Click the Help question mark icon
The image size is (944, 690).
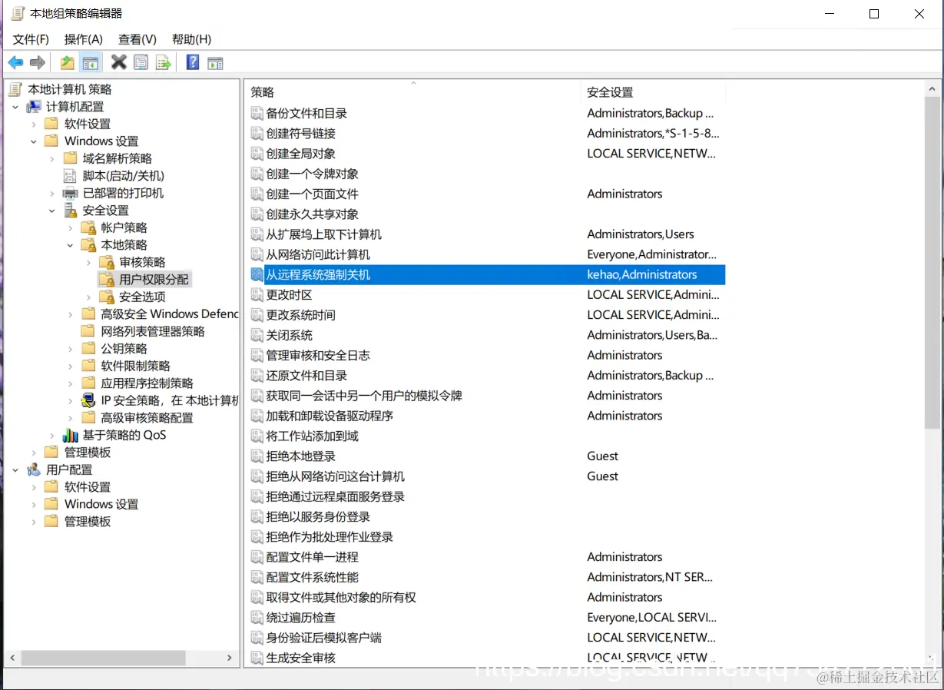[x=192, y=62]
